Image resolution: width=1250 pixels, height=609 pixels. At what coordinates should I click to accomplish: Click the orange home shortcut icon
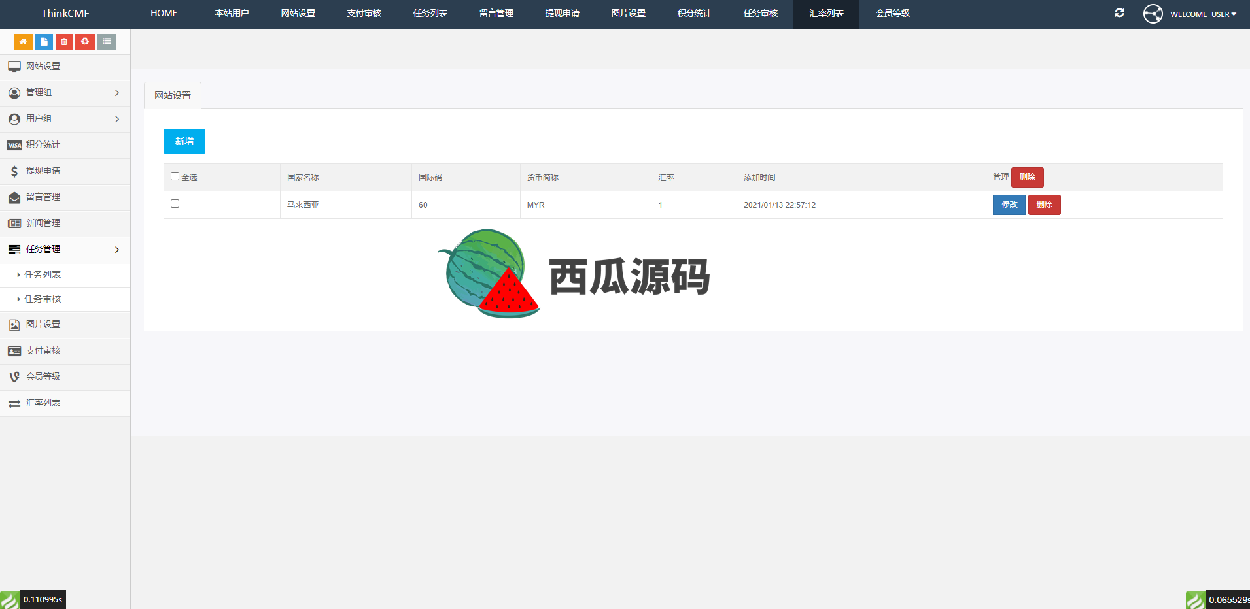pyautogui.click(x=23, y=42)
